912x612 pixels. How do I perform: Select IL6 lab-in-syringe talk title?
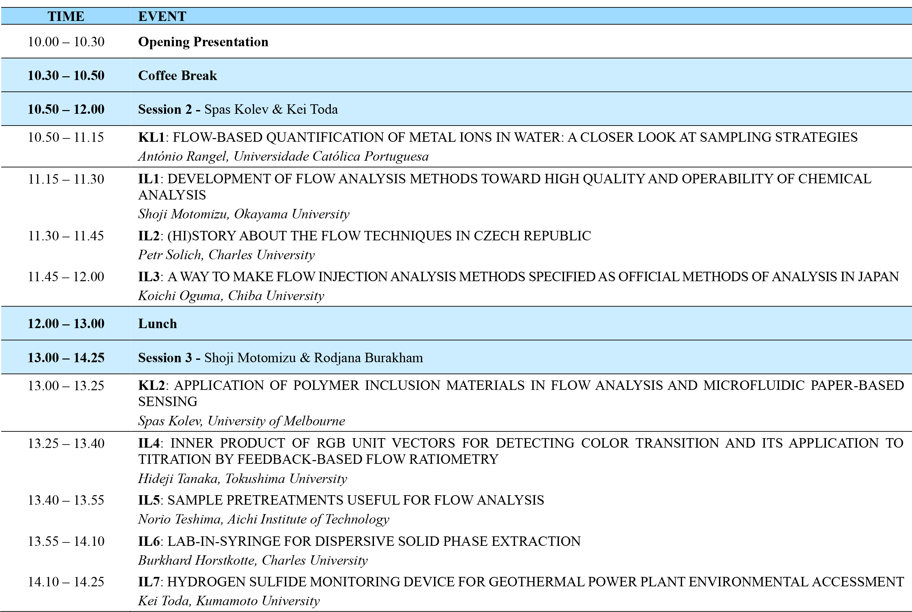click(359, 541)
